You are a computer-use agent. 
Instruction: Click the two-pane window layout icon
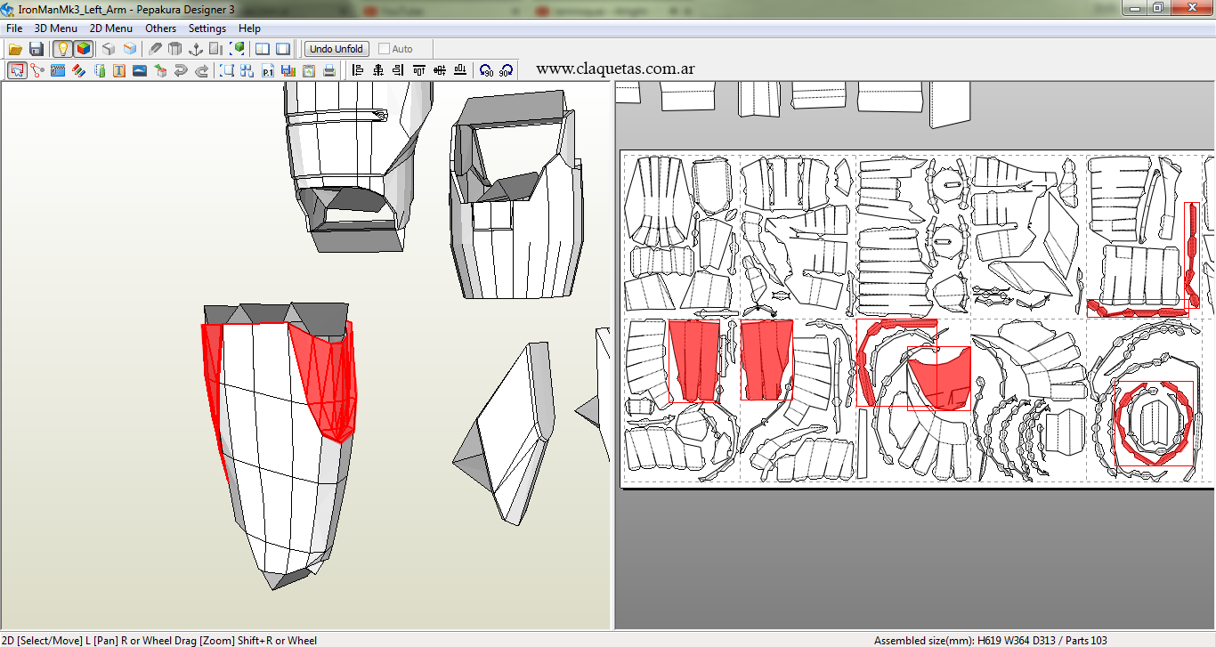click(263, 49)
